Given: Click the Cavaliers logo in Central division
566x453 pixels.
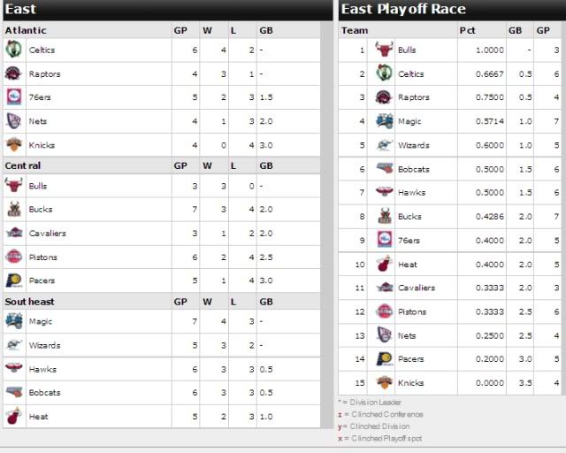Looking at the screenshot, I should pos(14,233).
